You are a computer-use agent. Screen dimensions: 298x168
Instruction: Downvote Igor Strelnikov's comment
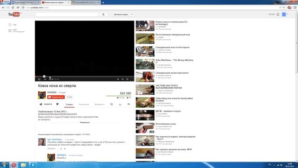(x=65, y=148)
